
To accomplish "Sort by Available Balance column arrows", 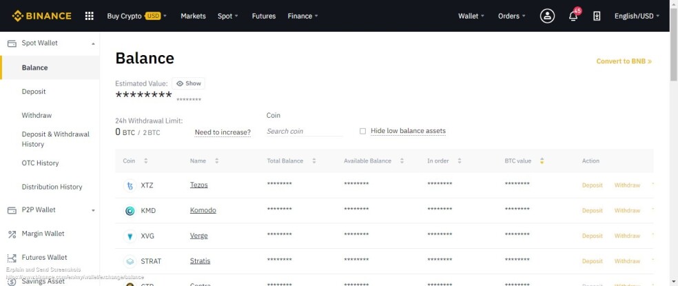I will (x=402, y=161).
